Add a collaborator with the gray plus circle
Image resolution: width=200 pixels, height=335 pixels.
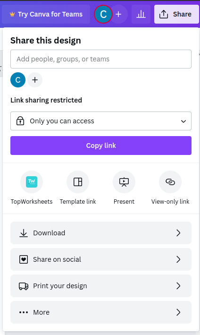click(x=35, y=80)
